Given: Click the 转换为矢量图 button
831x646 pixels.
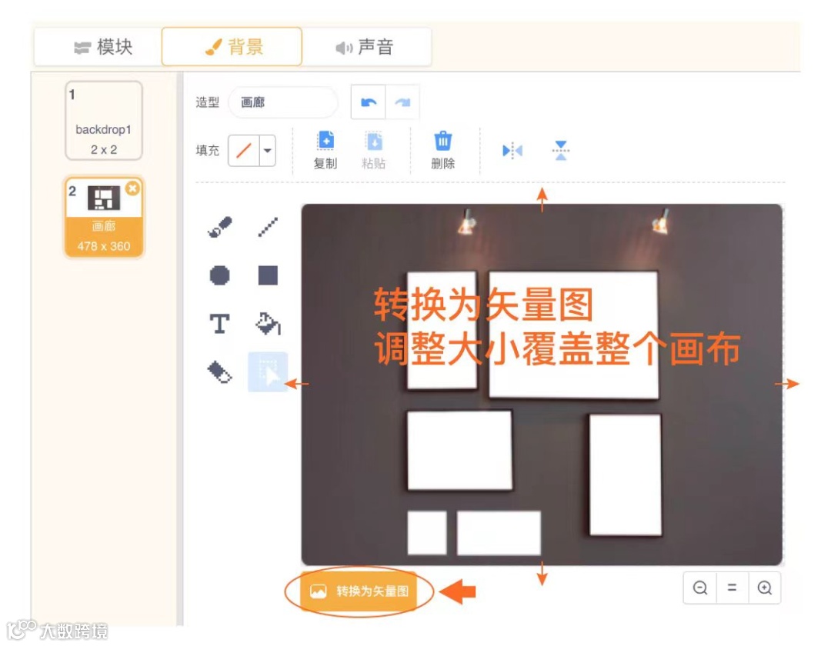Looking at the screenshot, I should [x=359, y=591].
